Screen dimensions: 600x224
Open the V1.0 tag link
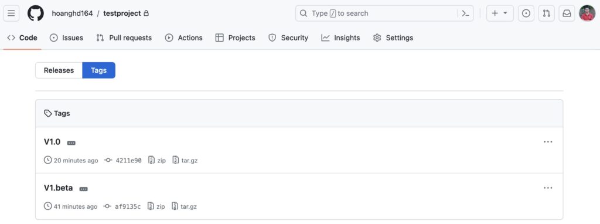tap(52, 142)
